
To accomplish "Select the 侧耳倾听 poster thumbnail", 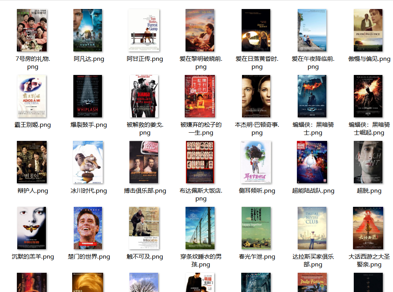I will [256, 162].
